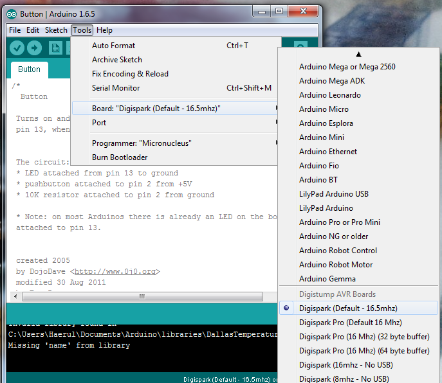Click the Upload arrow toolbar icon
The width and height of the screenshot is (442, 383).
tap(34, 48)
